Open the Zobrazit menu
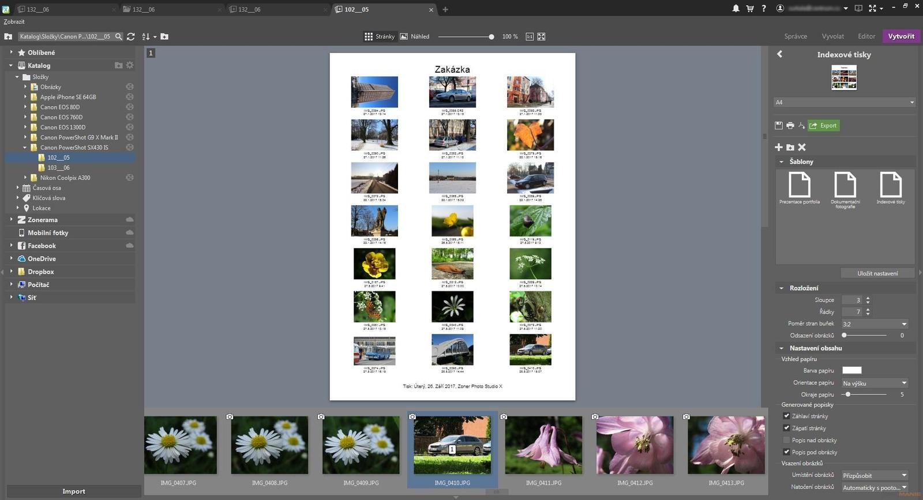 [x=14, y=22]
